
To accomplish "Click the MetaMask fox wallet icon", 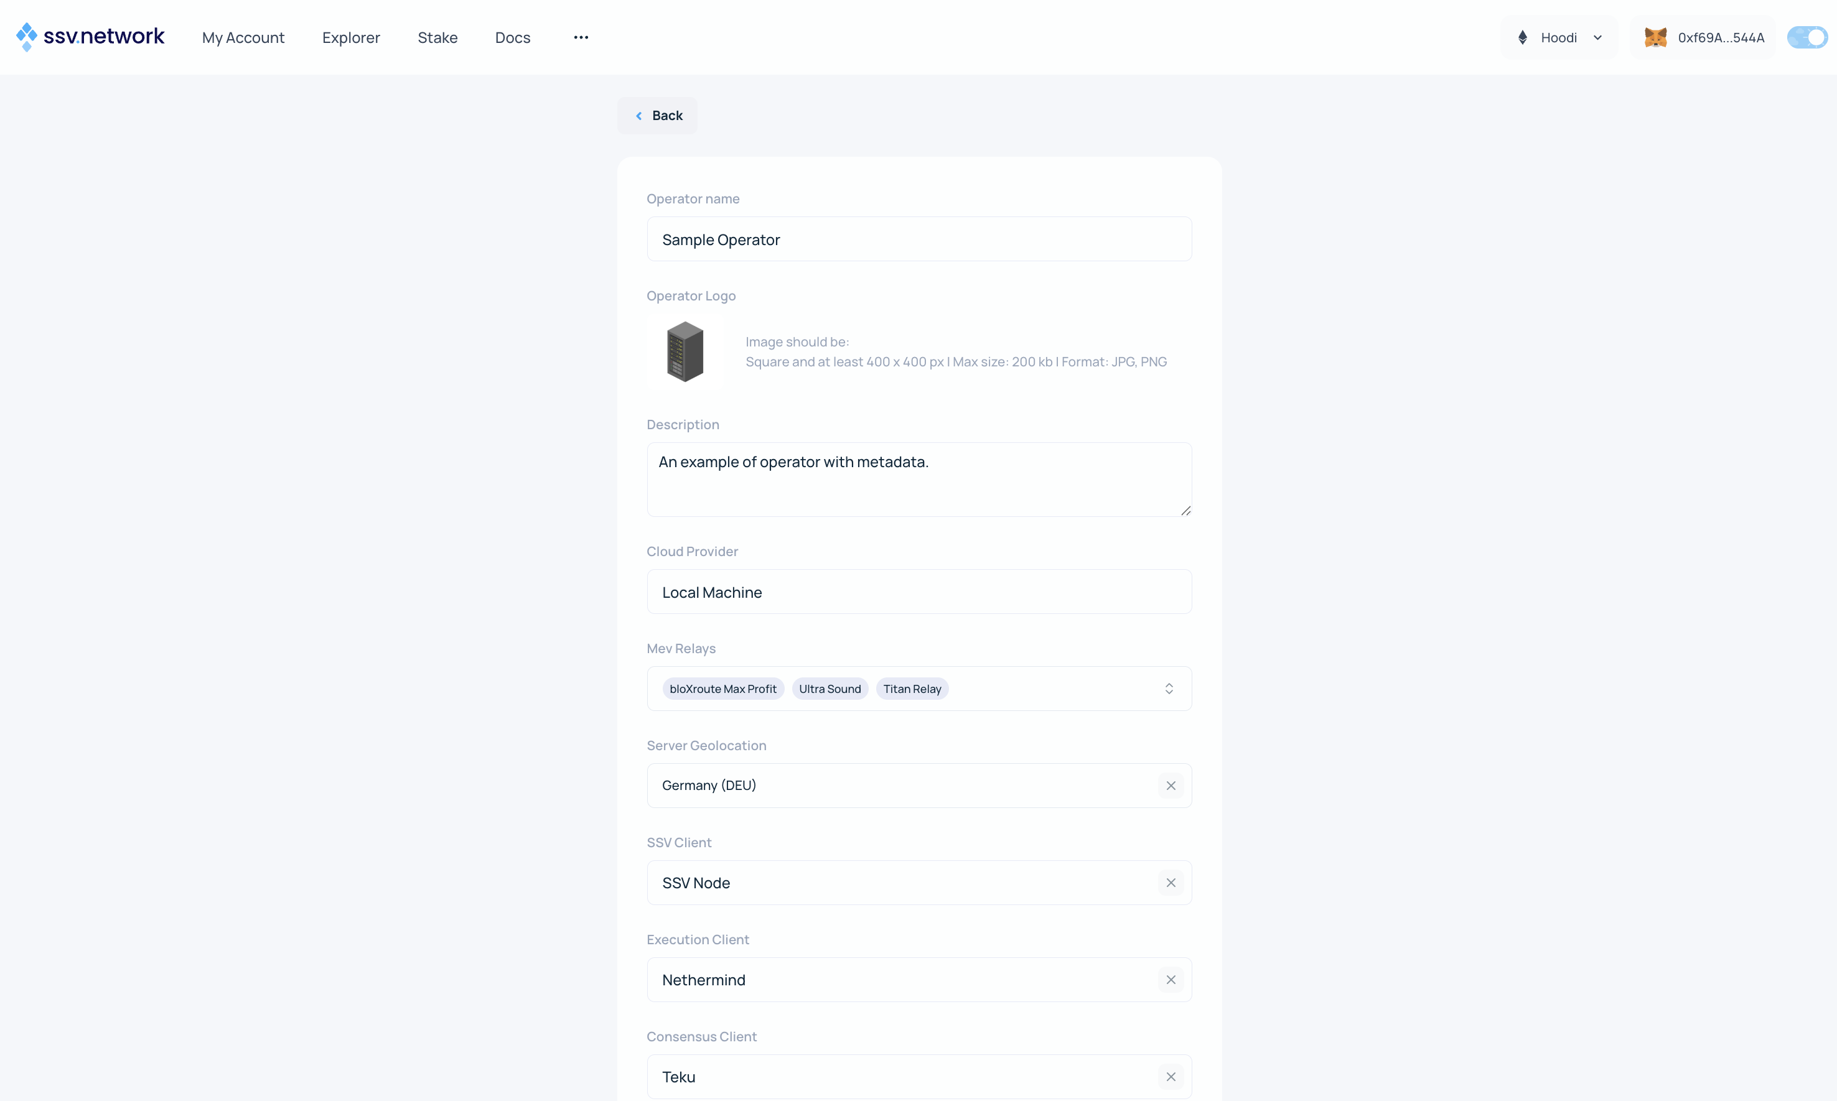I will pos(1655,37).
